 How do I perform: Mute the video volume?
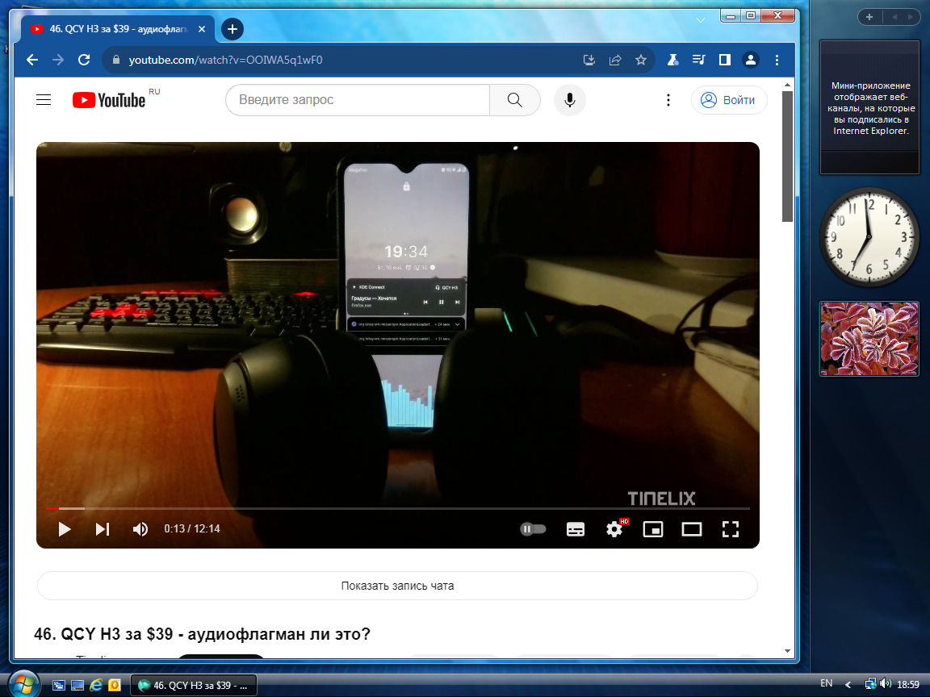pos(140,529)
